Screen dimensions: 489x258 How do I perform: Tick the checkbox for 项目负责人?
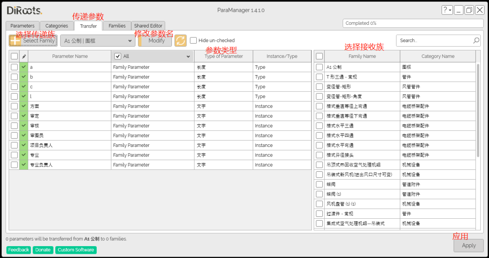(14, 145)
